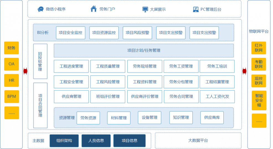Select the 劳务门户 label

(107, 9)
